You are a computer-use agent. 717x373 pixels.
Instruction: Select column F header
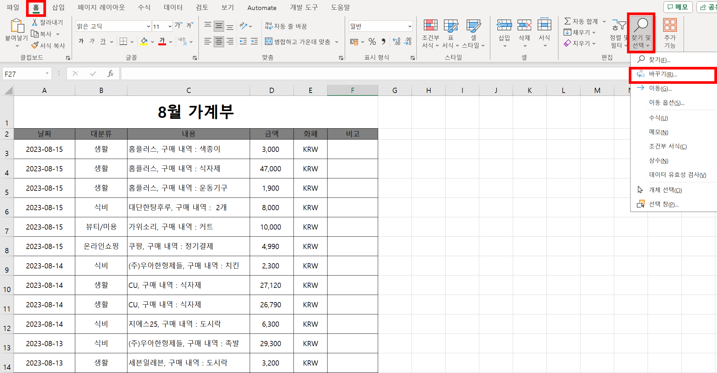click(353, 90)
